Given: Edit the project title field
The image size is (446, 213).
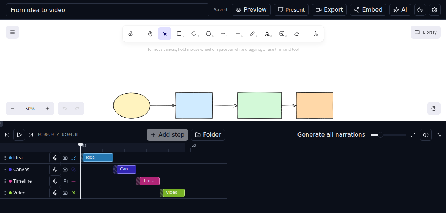Looking at the screenshot, I should click(108, 10).
